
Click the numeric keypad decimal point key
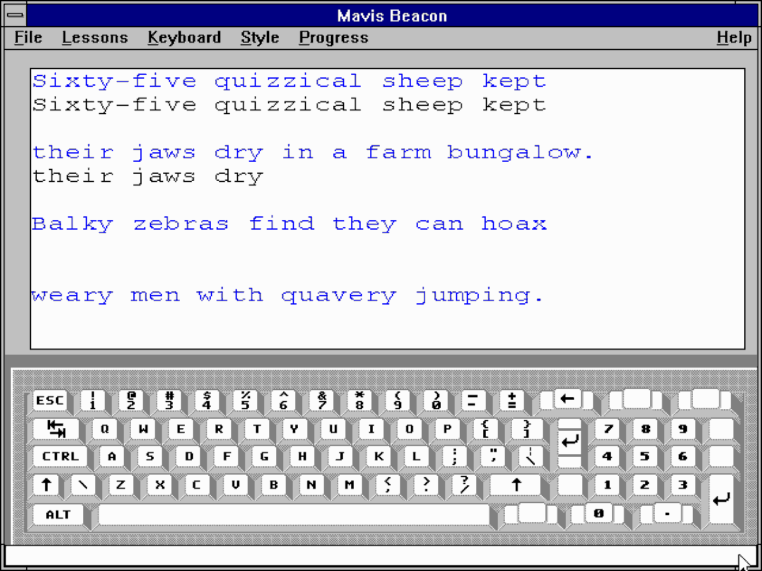(x=668, y=513)
